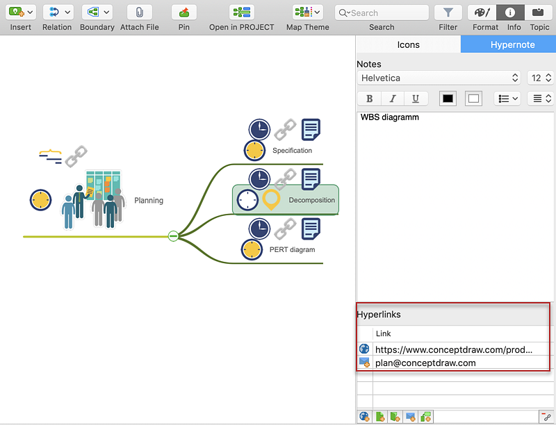Image resolution: width=556 pixels, height=425 pixels.
Task: Collapse the Planning topic branch
Action: click(x=173, y=236)
